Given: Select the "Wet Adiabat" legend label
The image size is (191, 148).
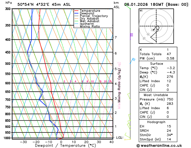Looking at the screenshot, I should (x=90, y=21).
